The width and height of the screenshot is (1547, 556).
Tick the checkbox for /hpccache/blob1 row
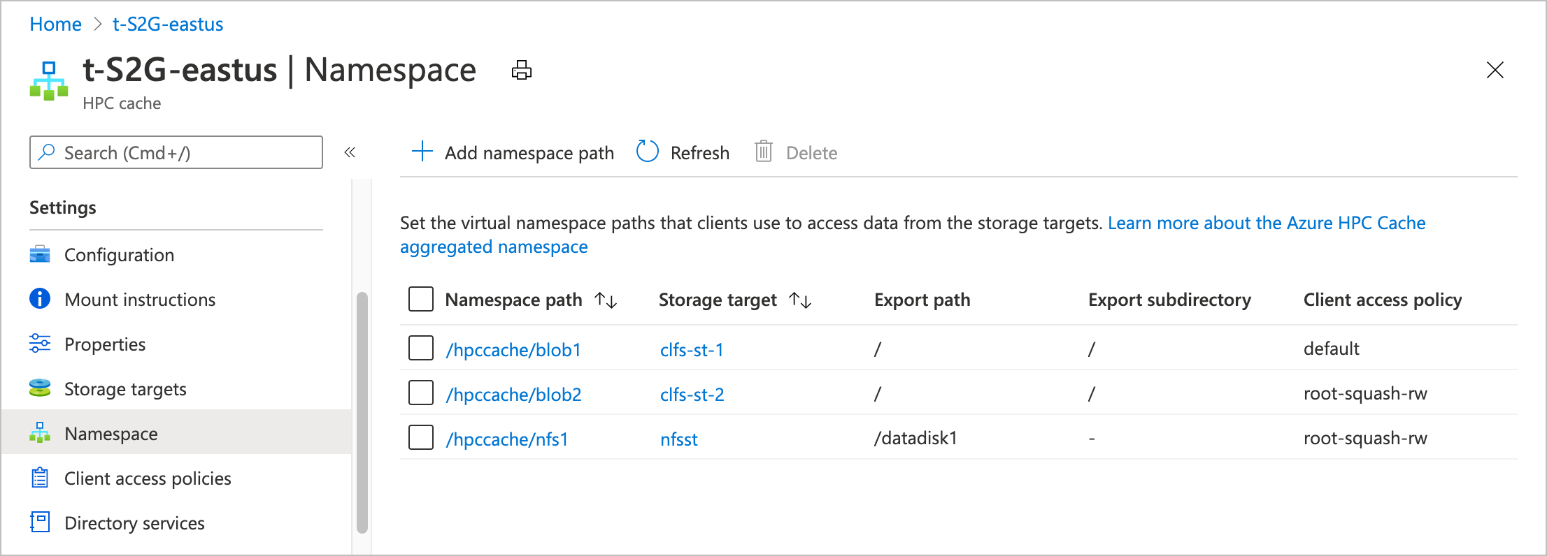coord(421,348)
